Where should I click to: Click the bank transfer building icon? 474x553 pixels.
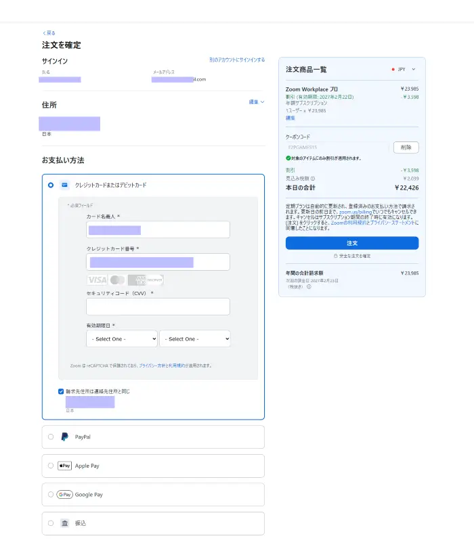pyautogui.click(x=64, y=523)
